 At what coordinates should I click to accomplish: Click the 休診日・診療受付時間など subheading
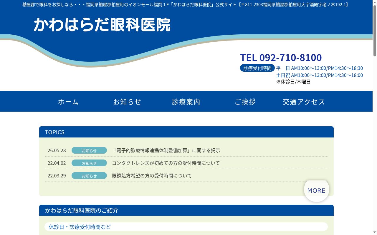186,227
